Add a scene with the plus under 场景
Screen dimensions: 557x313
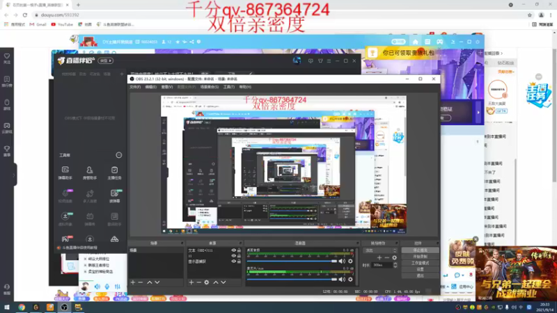tap(133, 282)
